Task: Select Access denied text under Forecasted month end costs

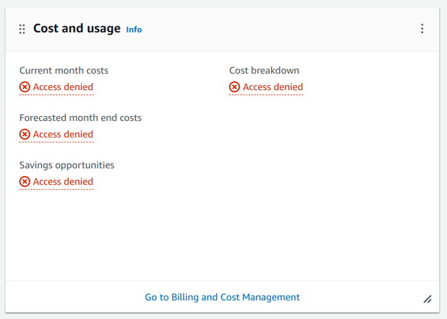Action: pyautogui.click(x=63, y=135)
